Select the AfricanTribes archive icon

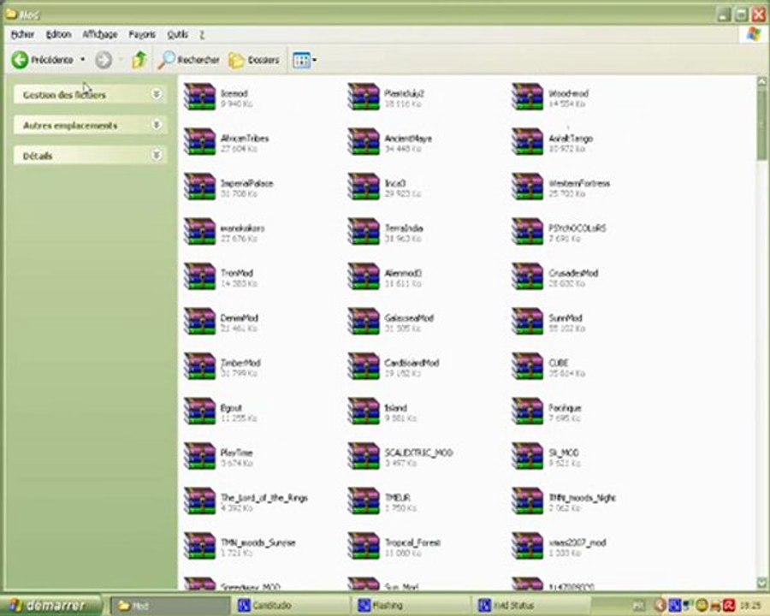click(x=199, y=141)
